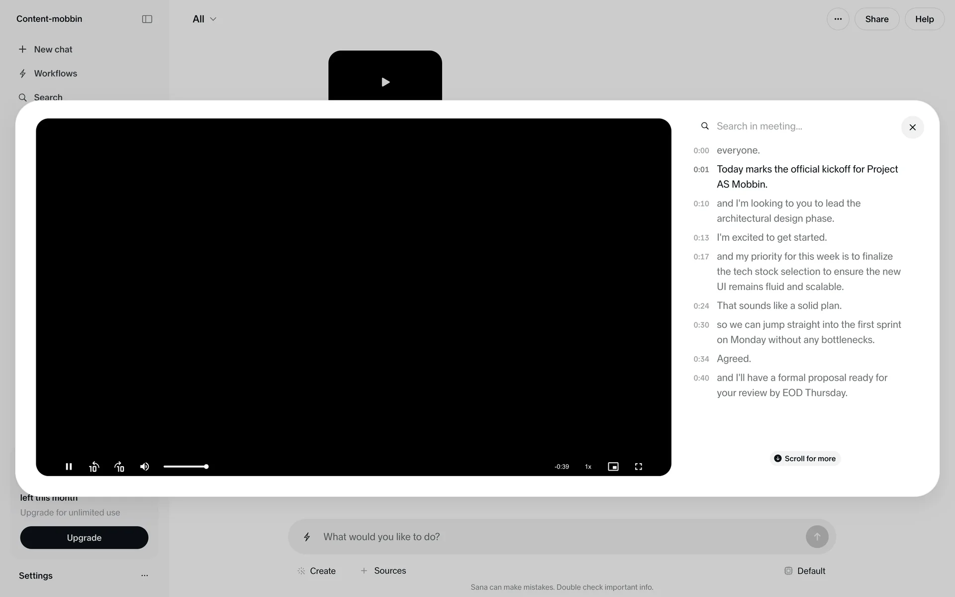This screenshot has height=597, width=955.
Task: Skip forward 10 seconds in video
Action: click(119, 467)
